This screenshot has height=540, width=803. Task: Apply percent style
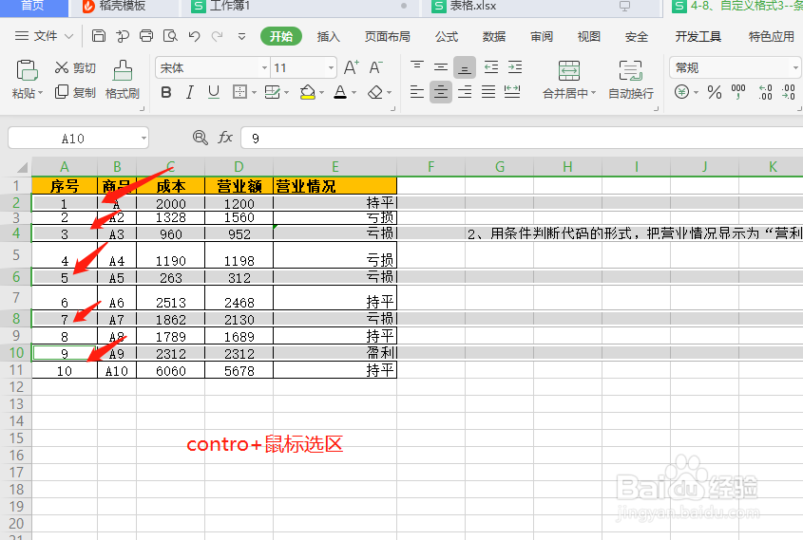pos(715,93)
